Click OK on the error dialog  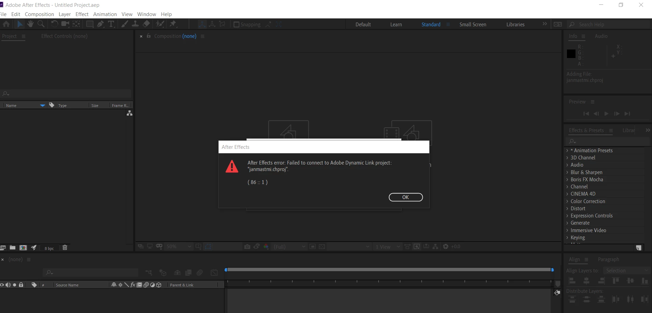click(405, 197)
